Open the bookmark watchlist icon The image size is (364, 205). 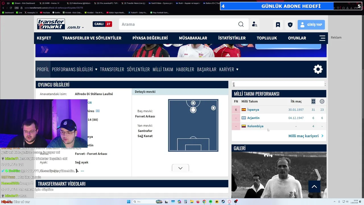(x=278, y=25)
